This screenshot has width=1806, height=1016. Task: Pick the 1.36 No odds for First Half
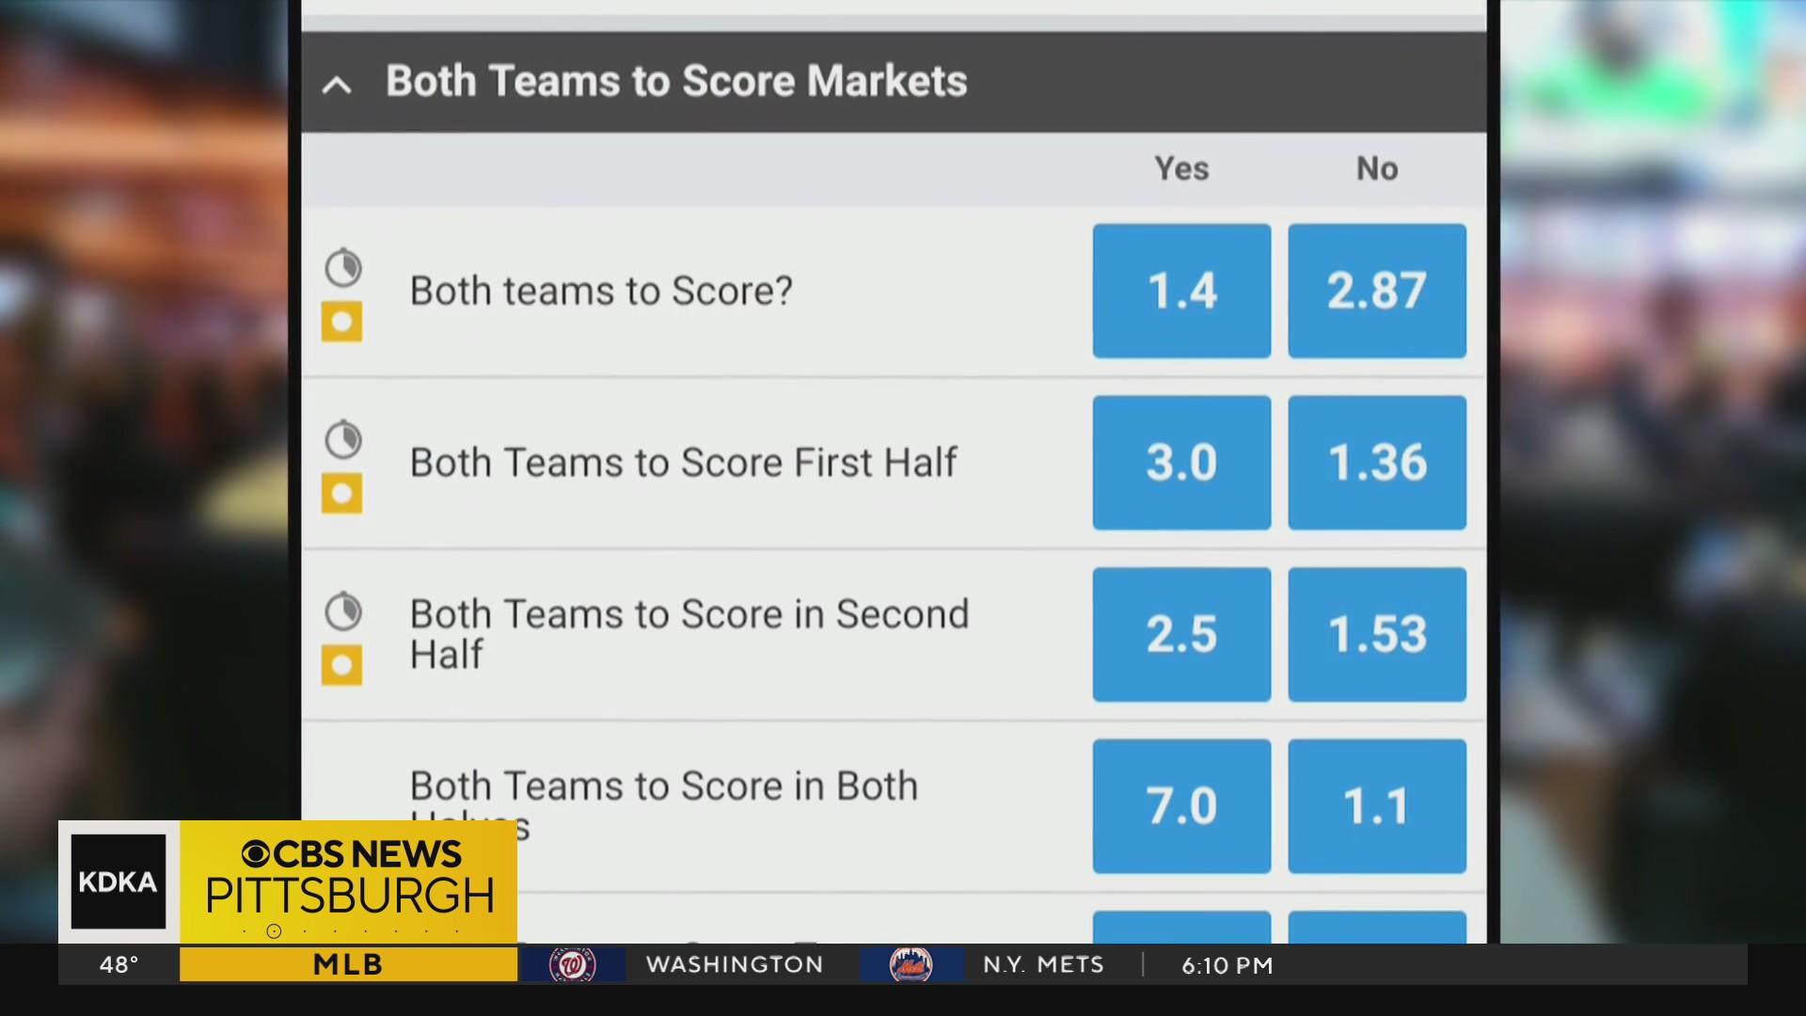click(1377, 463)
